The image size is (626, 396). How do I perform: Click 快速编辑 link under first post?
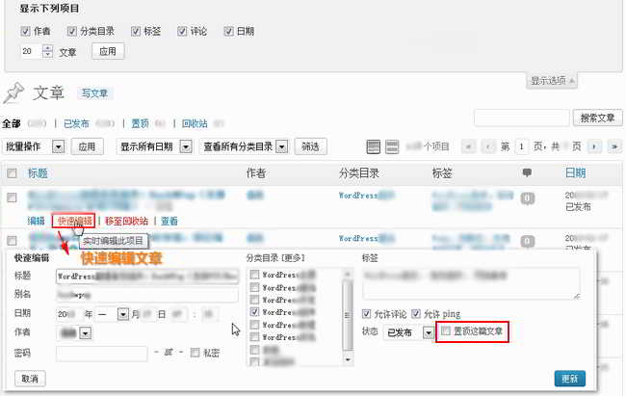pos(73,221)
